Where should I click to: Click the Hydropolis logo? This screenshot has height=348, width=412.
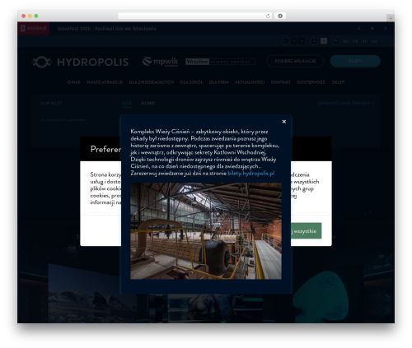80,62
